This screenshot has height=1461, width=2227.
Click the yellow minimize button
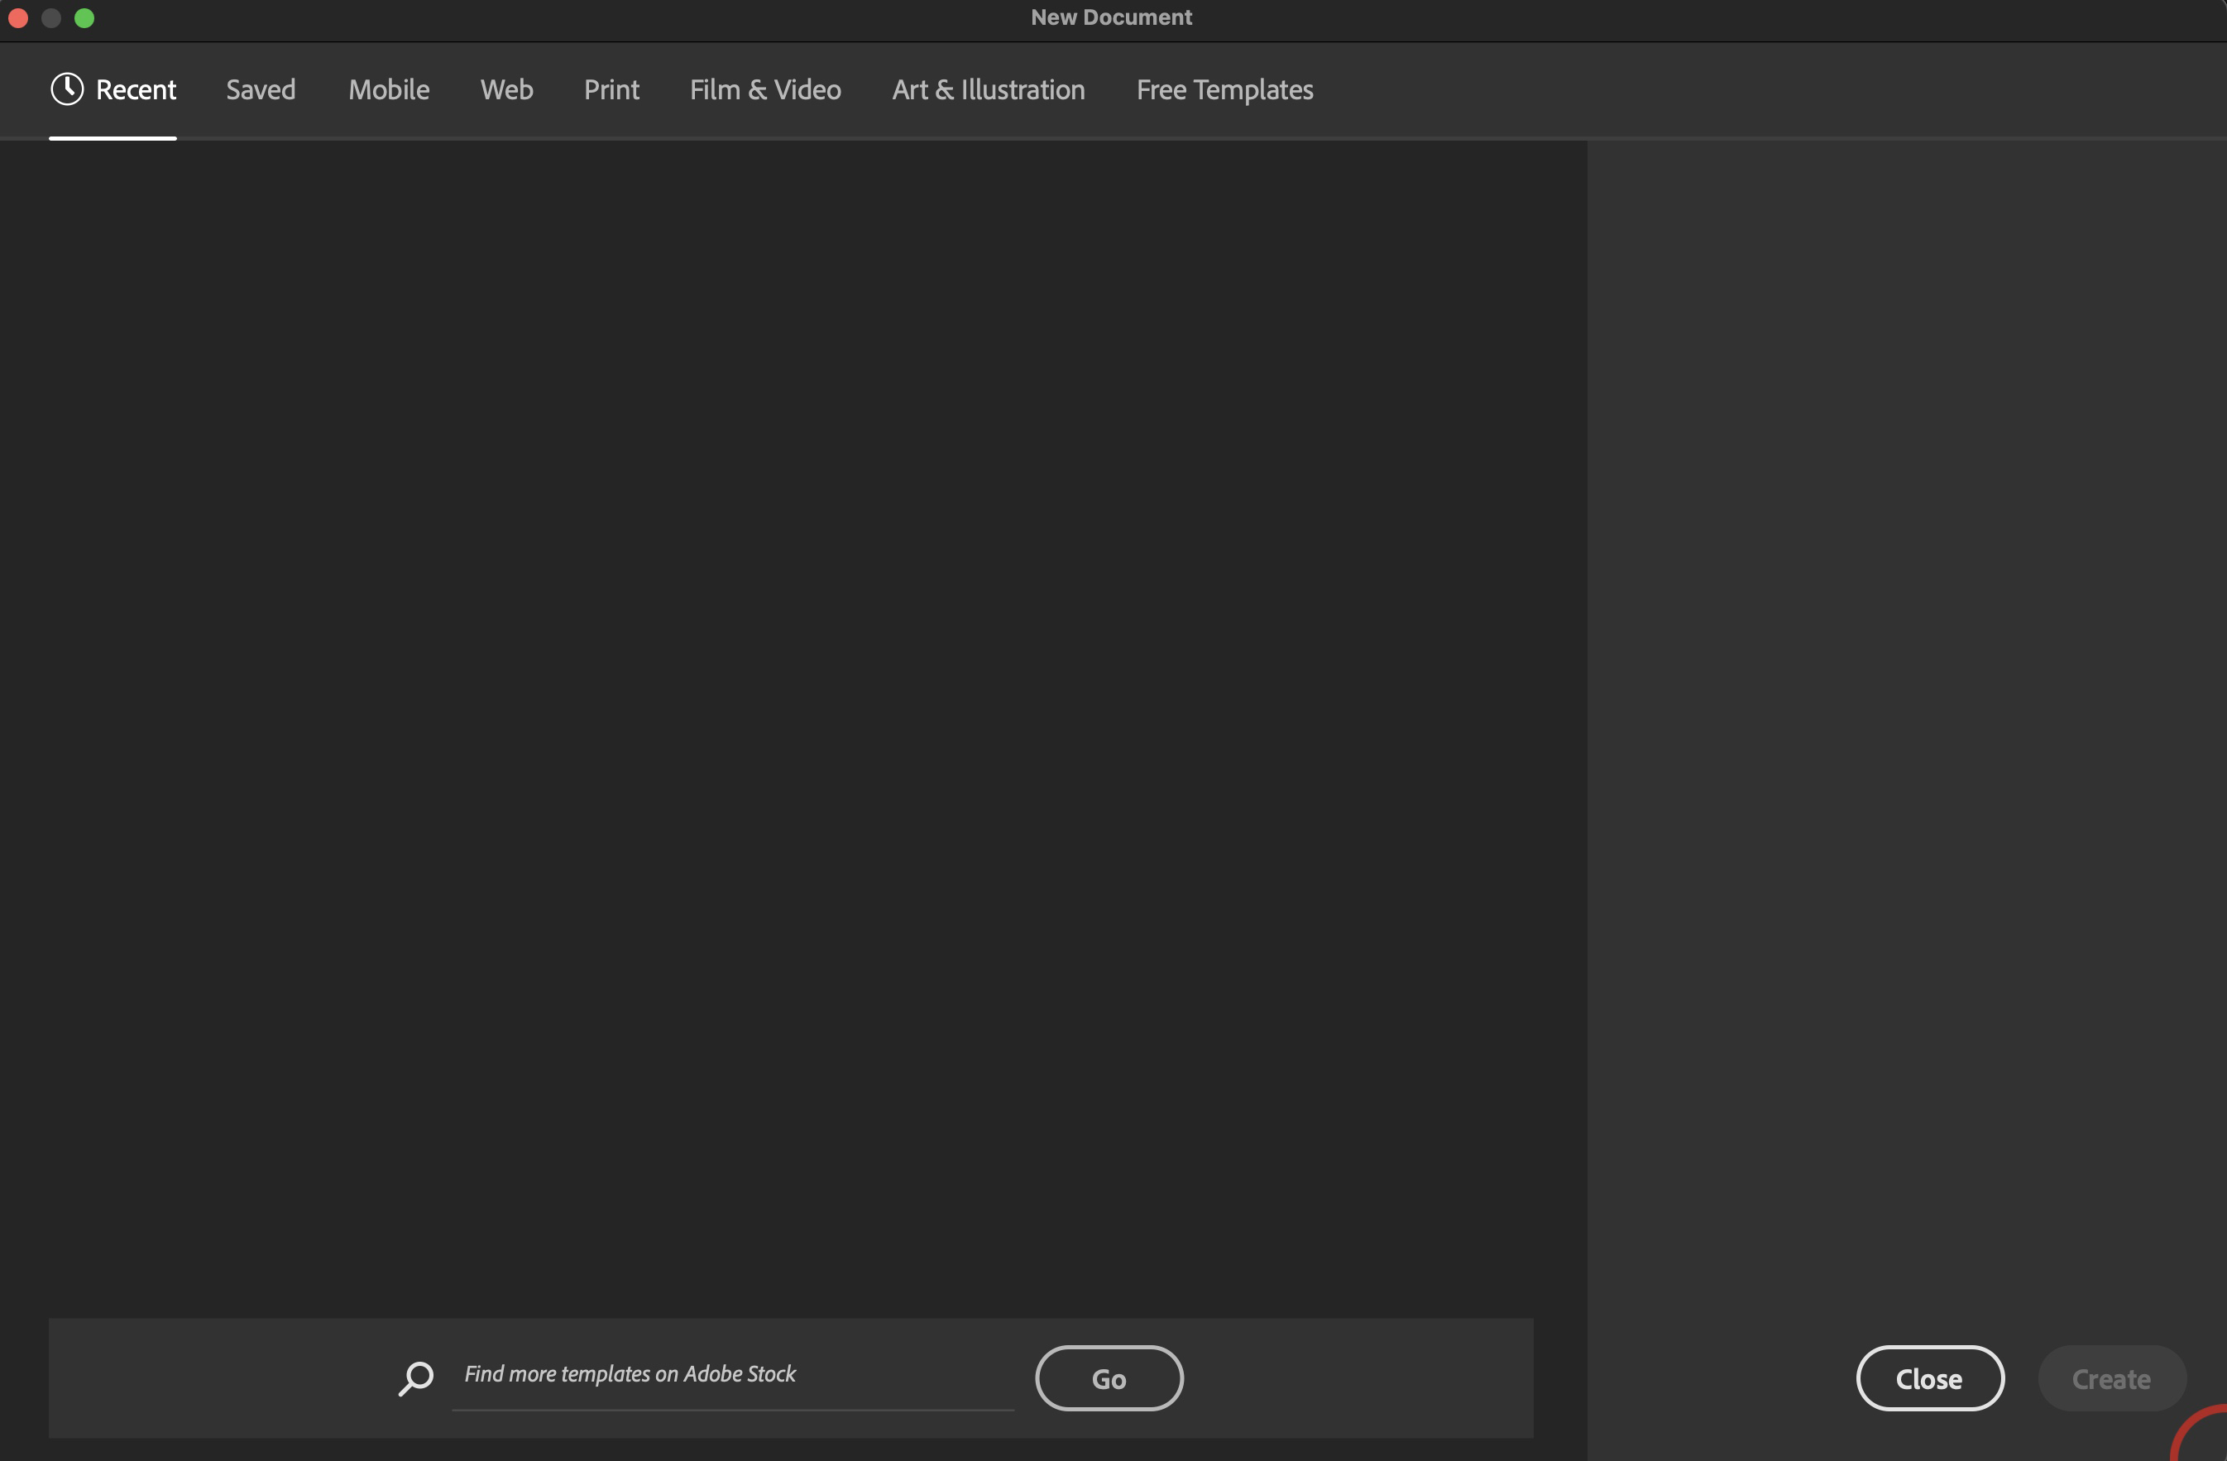point(51,17)
